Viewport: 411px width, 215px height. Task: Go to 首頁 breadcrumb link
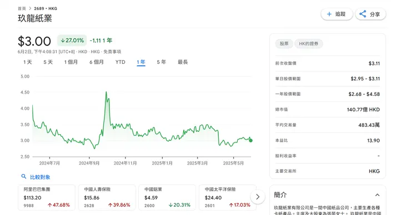pos(22,8)
